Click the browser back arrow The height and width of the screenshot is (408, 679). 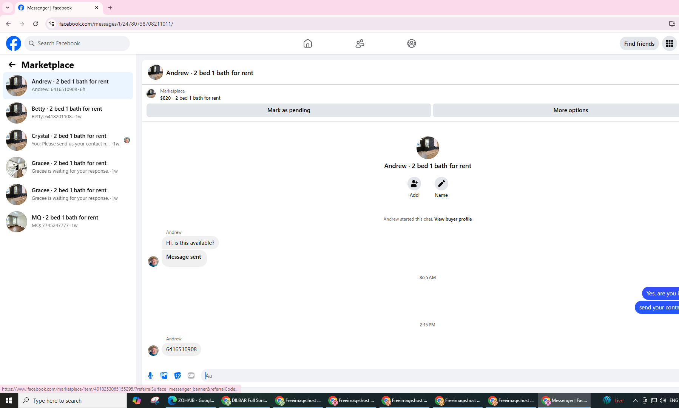8,24
